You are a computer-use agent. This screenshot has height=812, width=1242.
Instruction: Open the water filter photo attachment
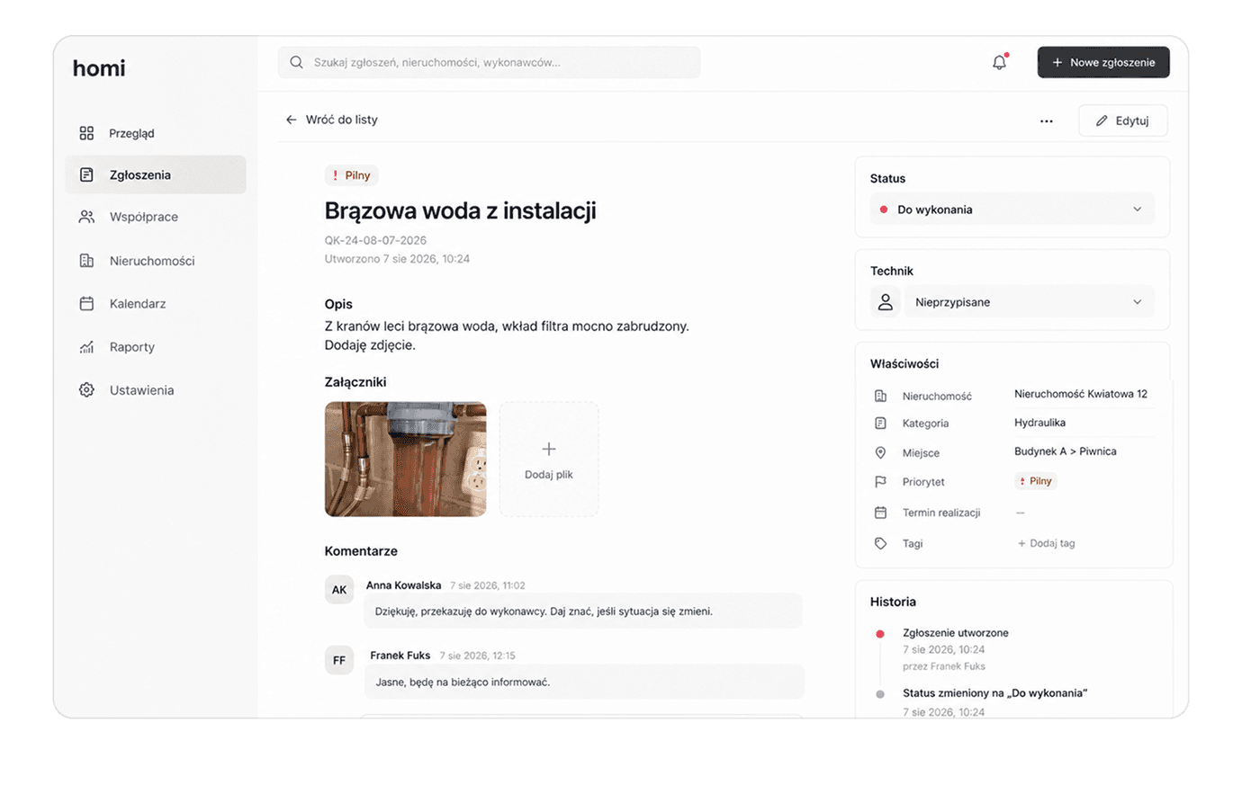pyautogui.click(x=405, y=459)
